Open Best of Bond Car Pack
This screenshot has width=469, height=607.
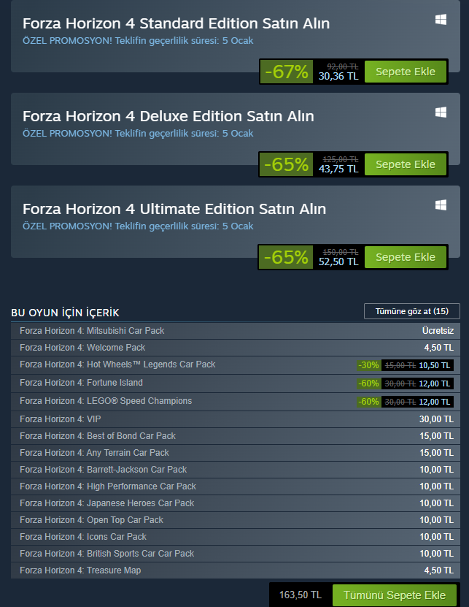pos(98,436)
